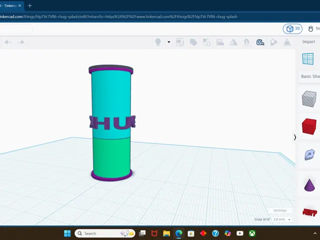Image resolution: width=320 pixels, height=240 pixels.
Task: Collapse the shapes panel with the chevron
Action: [295, 137]
